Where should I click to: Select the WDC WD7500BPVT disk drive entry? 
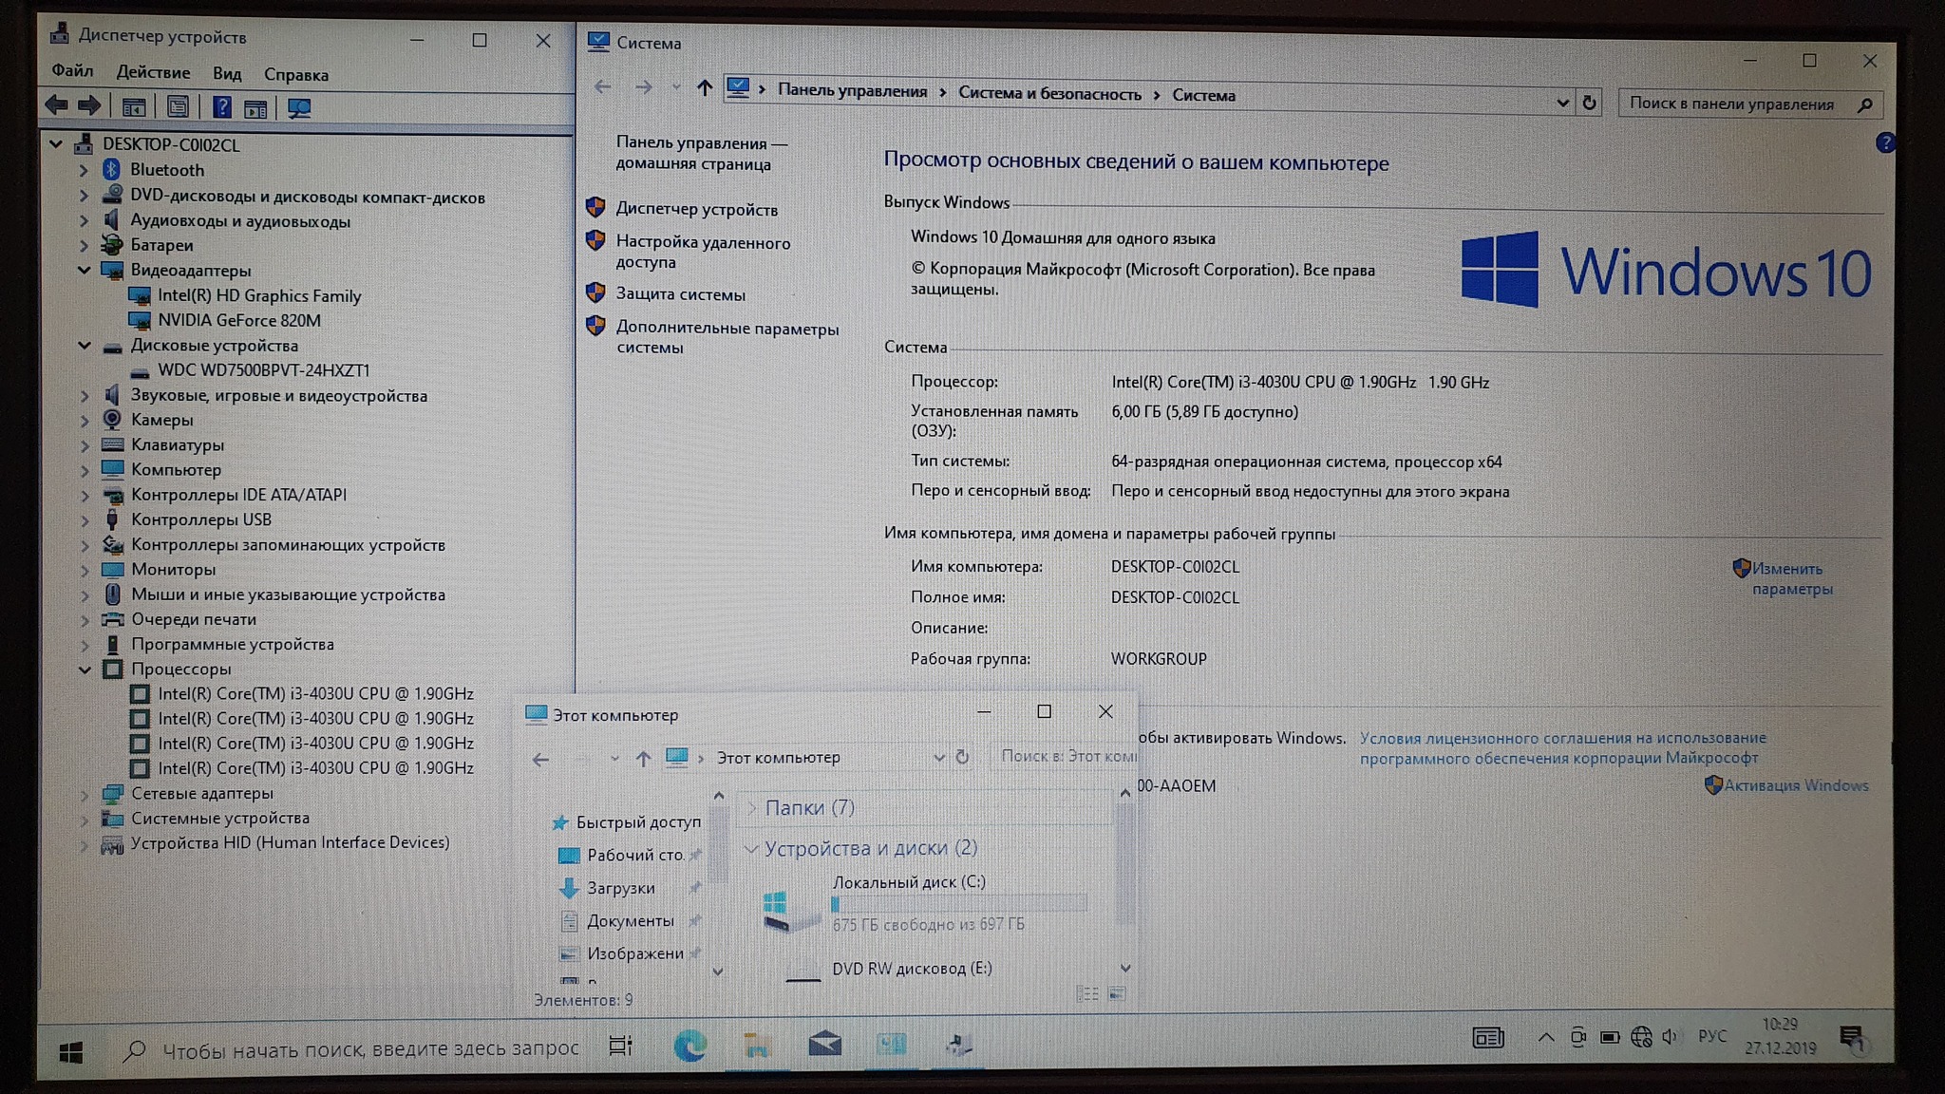coord(263,370)
